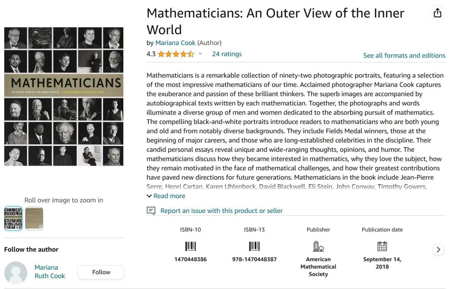Expand the rating breakdown dropdown arrow

point(200,54)
